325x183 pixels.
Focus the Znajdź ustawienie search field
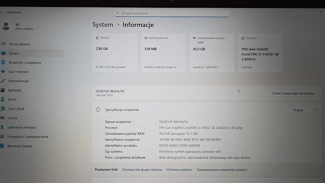(172, 13)
